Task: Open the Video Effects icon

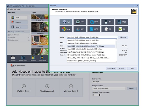Action: (x=42, y=59)
